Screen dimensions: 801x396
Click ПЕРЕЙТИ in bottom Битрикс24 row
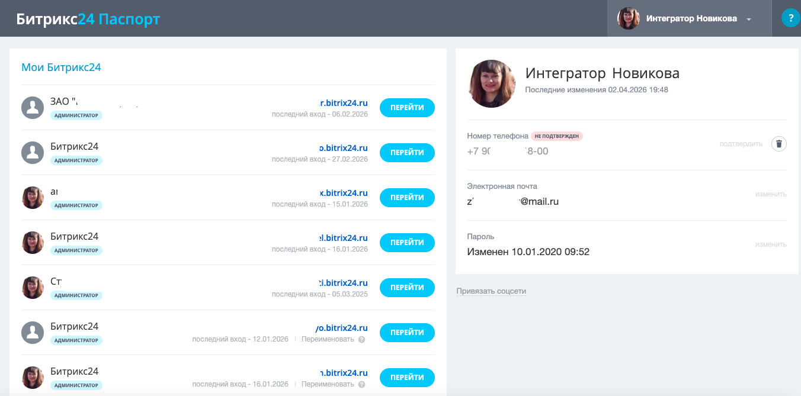click(x=407, y=378)
